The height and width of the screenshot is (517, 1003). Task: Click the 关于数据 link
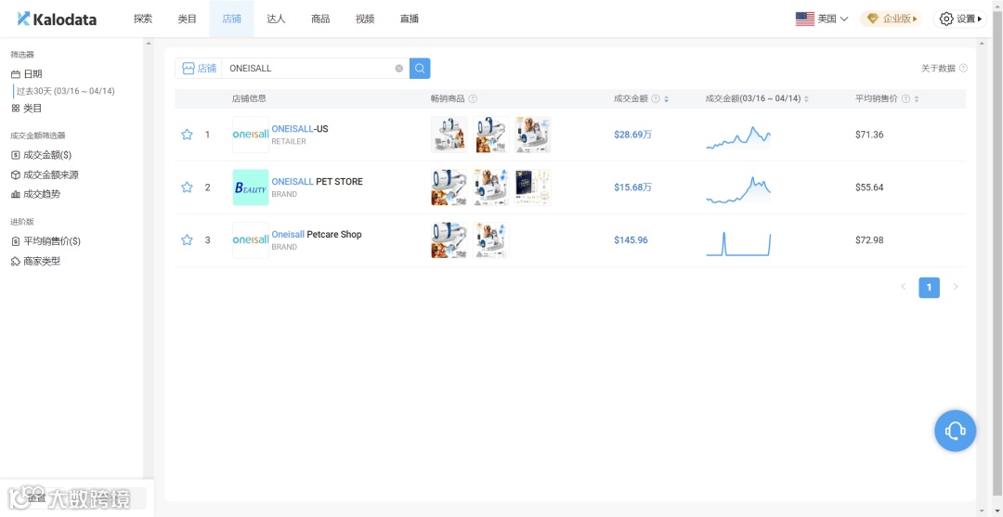pos(938,69)
